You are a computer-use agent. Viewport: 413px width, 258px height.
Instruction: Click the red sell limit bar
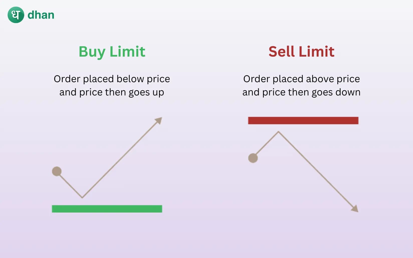(x=303, y=120)
